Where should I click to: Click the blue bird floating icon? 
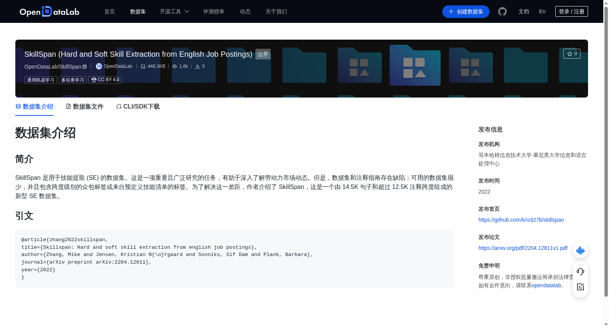[580, 250]
